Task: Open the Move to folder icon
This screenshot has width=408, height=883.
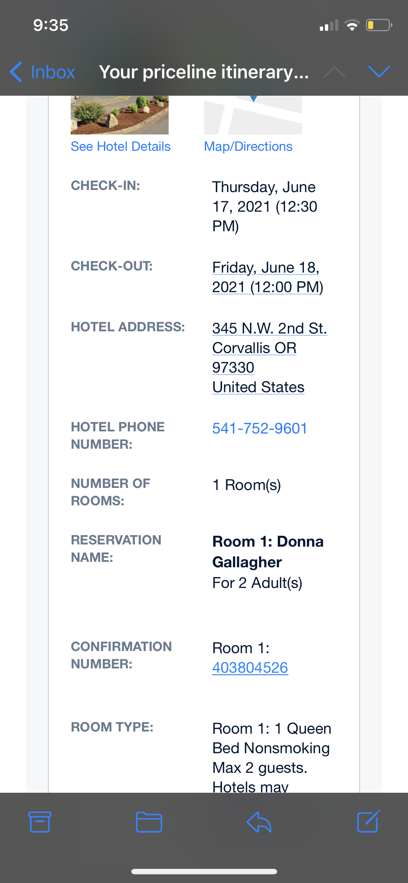Action: tap(149, 822)
